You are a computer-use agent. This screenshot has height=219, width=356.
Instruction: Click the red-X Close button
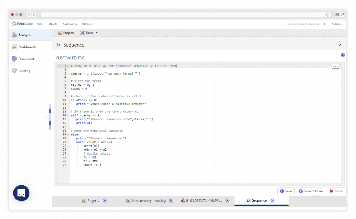tap(336, 191)
